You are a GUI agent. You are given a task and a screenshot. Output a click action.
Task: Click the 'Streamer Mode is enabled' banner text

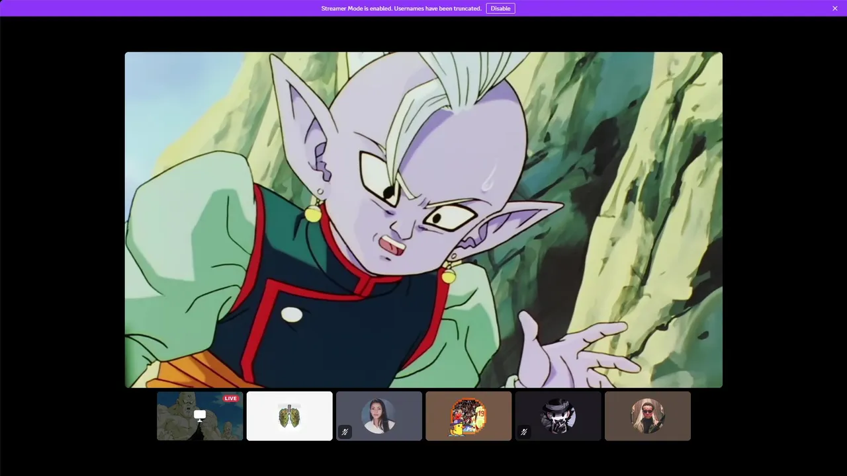tap(401, 9)
